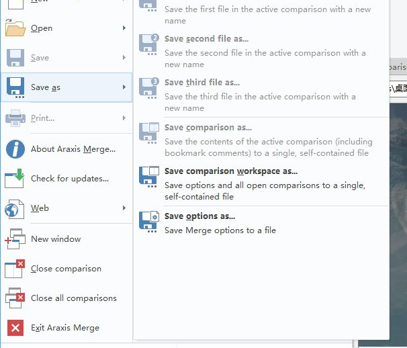
Task: Click the Save as floppy disk icon
Action: click(x=15, y=87)
